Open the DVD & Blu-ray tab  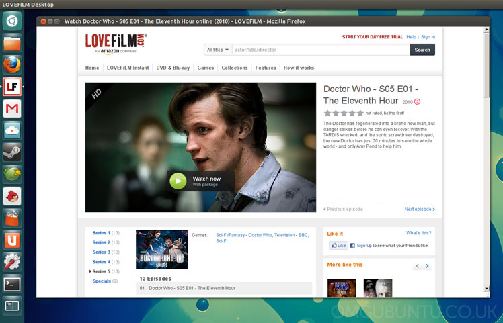point(173,68)
